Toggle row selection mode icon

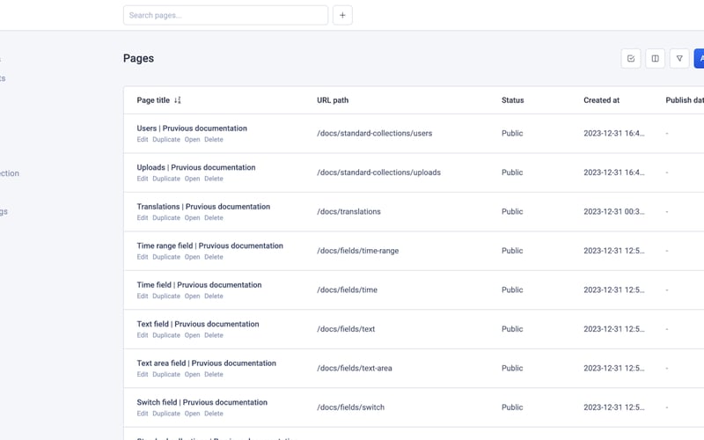[x=631, y=59]
